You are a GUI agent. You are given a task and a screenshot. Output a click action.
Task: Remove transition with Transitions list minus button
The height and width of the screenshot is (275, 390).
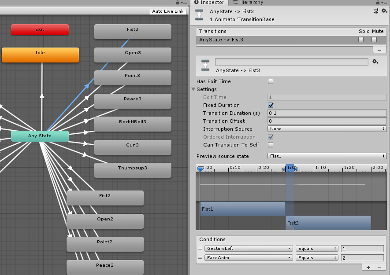pos(379,50)
